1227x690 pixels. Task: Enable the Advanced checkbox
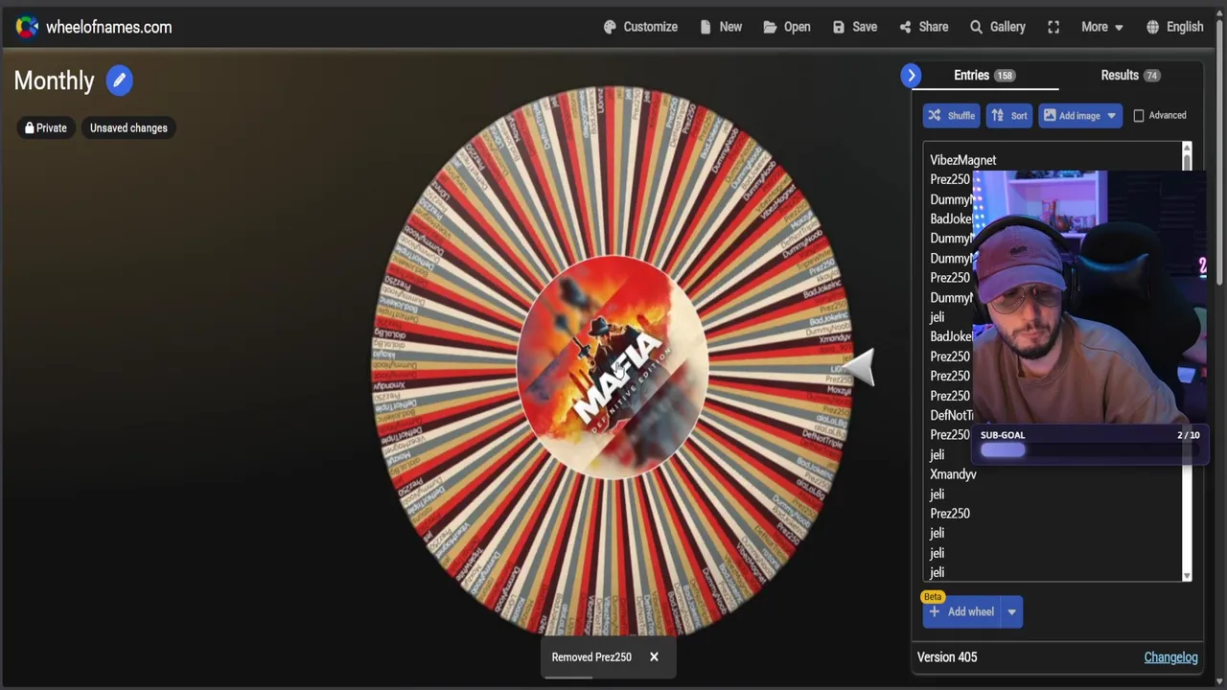pos(1139,115)
